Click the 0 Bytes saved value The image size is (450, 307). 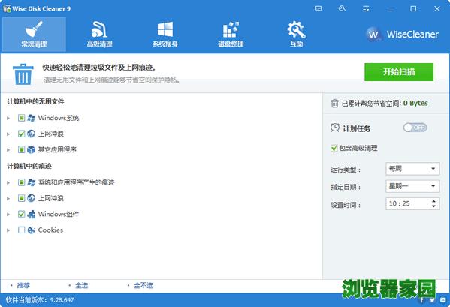tap(415, 103)
